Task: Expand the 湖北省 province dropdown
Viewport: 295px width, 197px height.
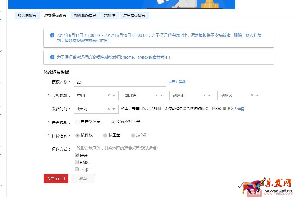Action: pos(162,95)
